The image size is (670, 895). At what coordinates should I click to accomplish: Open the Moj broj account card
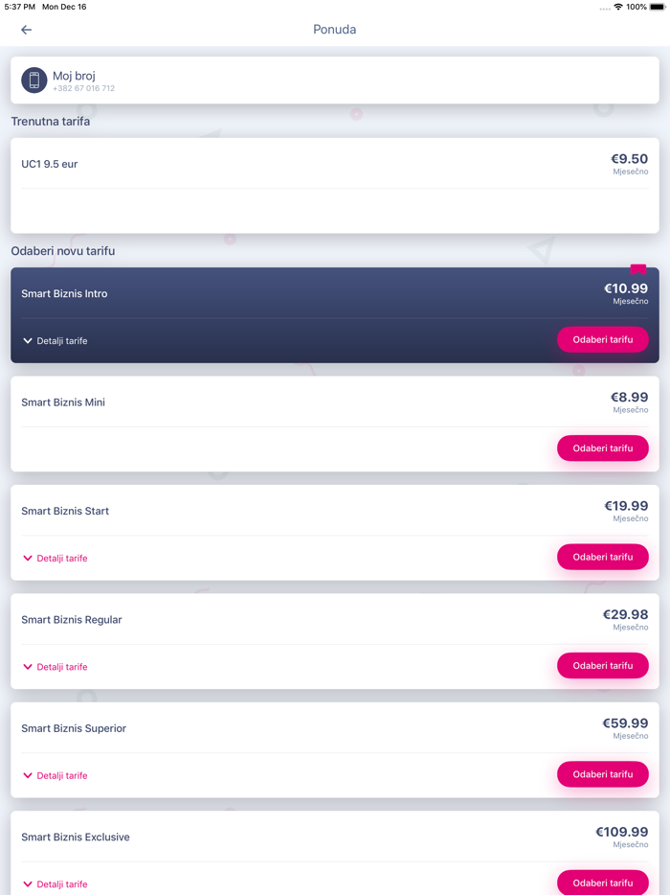click(335, 80)
